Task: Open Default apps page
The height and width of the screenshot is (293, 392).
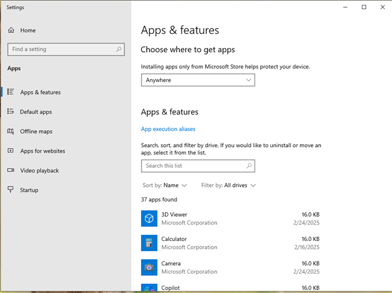Action: click(36, 112)
